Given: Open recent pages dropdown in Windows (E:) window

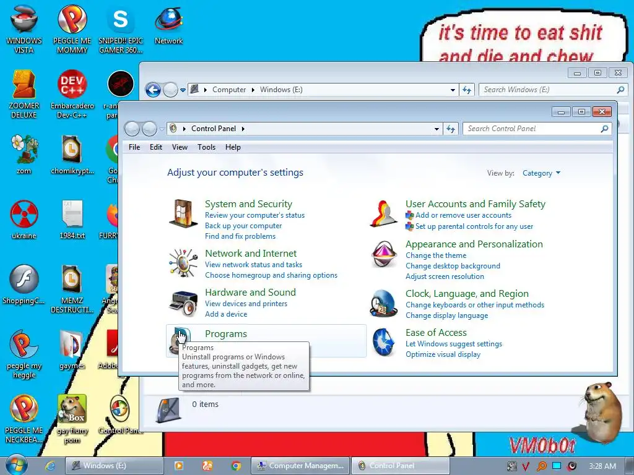Looking at the screenshot, I should [183, 90].
